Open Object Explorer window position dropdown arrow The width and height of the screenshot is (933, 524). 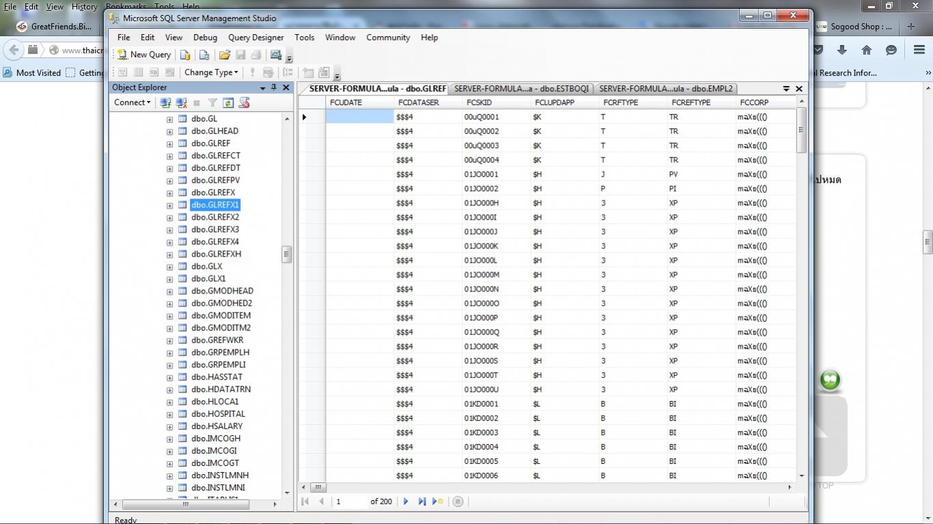(x=262, y=88)
